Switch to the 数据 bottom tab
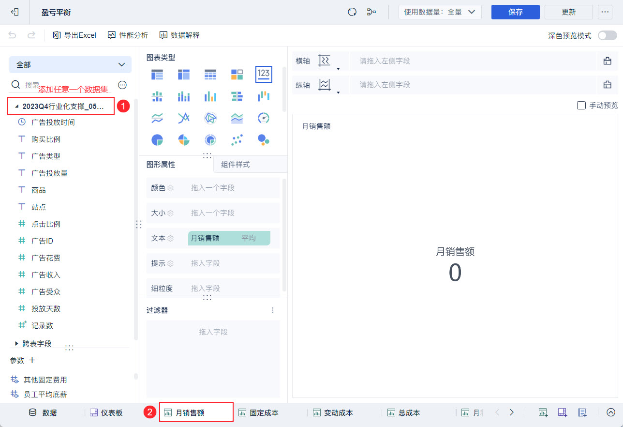 [43, 413]
